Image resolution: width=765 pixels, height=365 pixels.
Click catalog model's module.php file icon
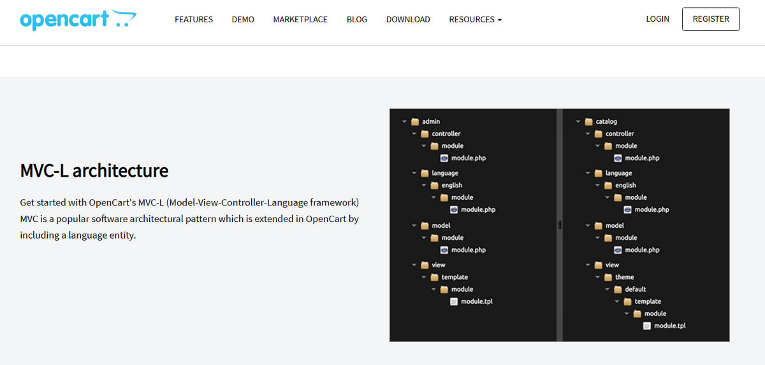pos(618,250)
